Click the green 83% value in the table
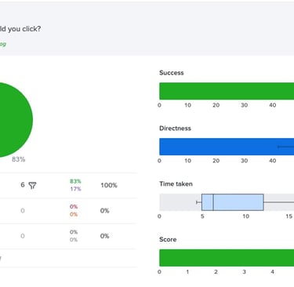 point(75,181)
